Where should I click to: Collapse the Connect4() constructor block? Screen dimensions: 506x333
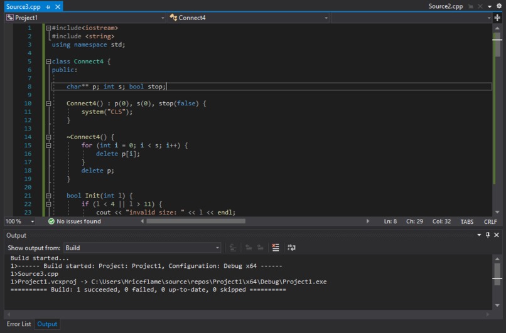[x=48, y=103]
